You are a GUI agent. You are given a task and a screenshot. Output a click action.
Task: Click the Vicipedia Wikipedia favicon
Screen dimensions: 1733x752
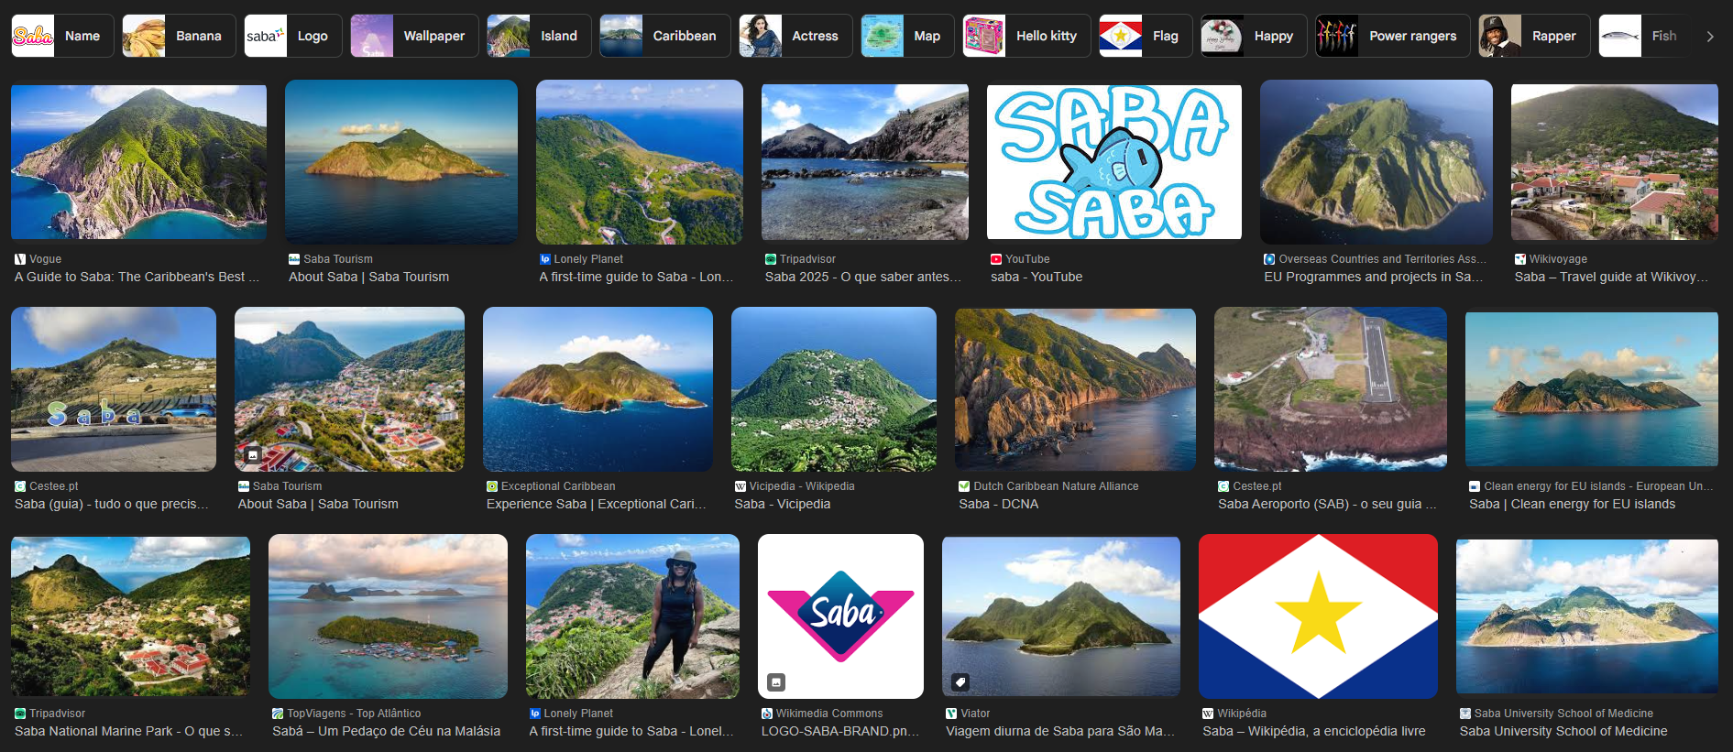pyautogui.click(x=740, y=486)
